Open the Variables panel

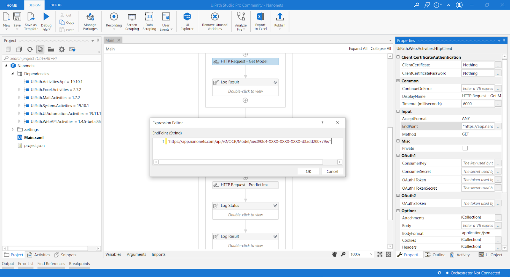point(113,254)
